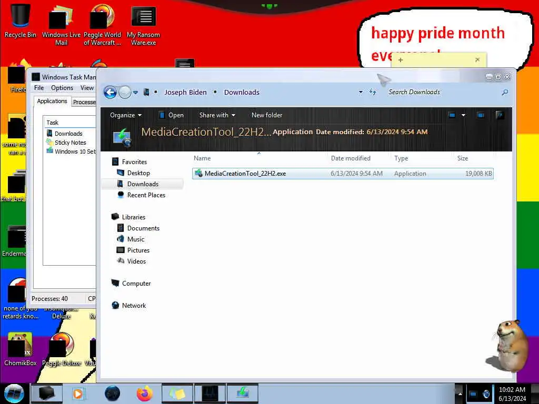Select Favorites in the navigation pane
This screenshot has height=404, width=539.
[129, 162]
